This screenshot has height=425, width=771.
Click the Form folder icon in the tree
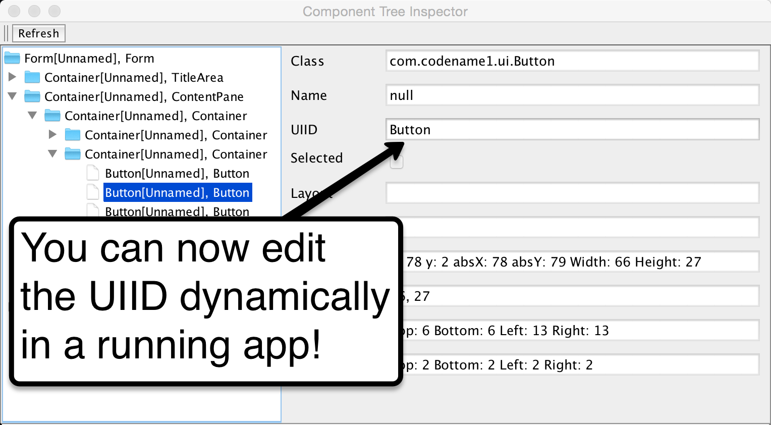coord(12,58)
